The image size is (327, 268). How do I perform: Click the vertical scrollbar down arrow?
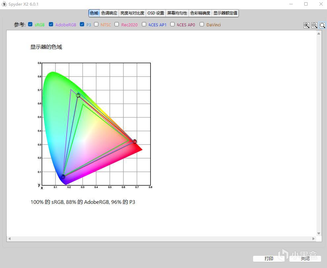click(x=319, y=233)
